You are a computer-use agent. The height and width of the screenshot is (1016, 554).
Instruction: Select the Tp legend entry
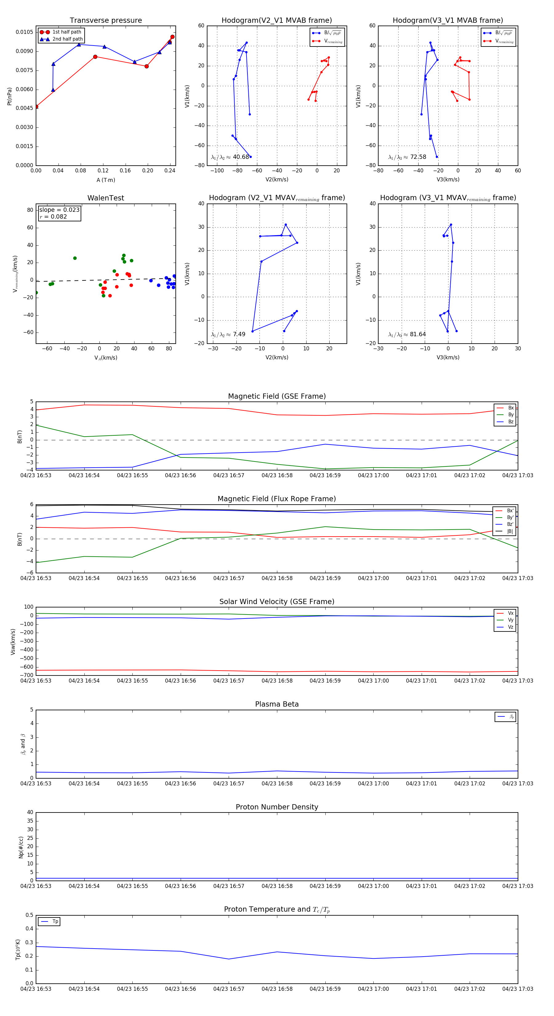[49, 921]
